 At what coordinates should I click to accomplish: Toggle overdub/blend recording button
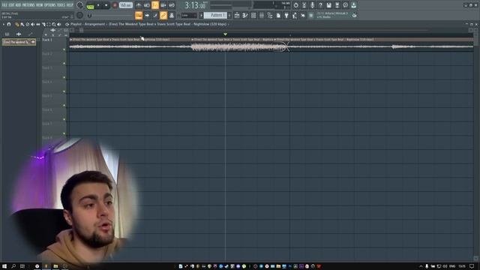point(163,5)
